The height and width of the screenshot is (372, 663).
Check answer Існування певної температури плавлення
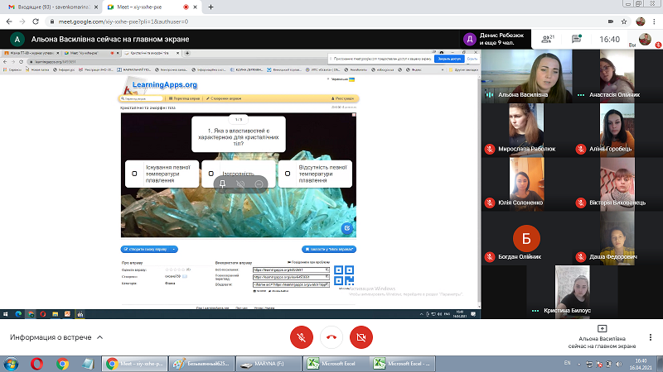pyautogui.click(x=134, y=174)
